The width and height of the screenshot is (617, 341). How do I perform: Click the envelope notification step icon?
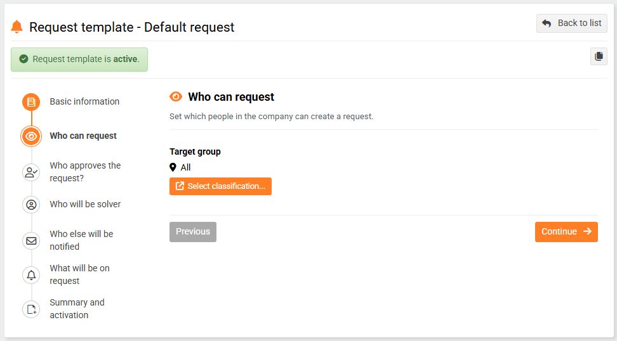pos(31,240)
